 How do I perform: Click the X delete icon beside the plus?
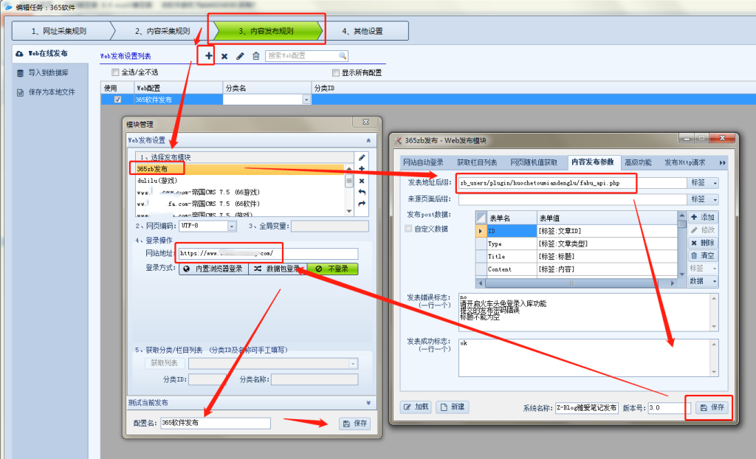(x=224, y=56)
